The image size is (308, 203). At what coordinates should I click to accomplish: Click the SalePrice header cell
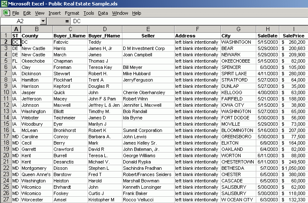[x=294, y=36]
